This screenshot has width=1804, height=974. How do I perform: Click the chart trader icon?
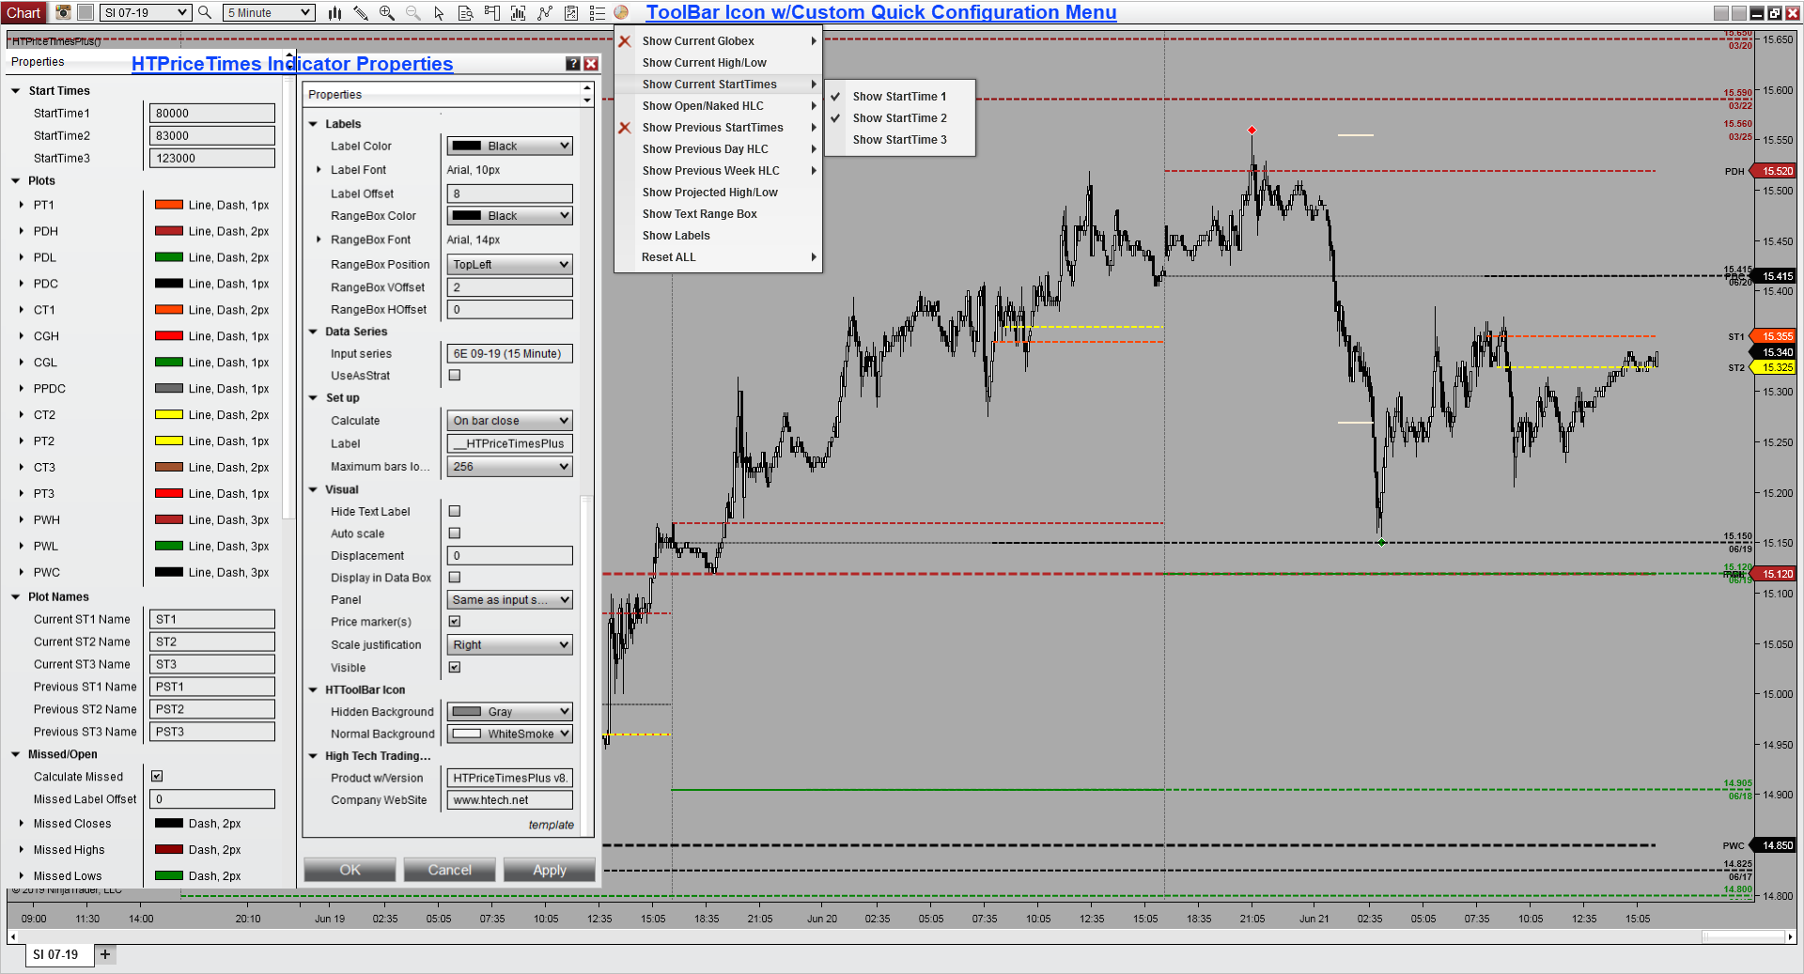point(491,12)
